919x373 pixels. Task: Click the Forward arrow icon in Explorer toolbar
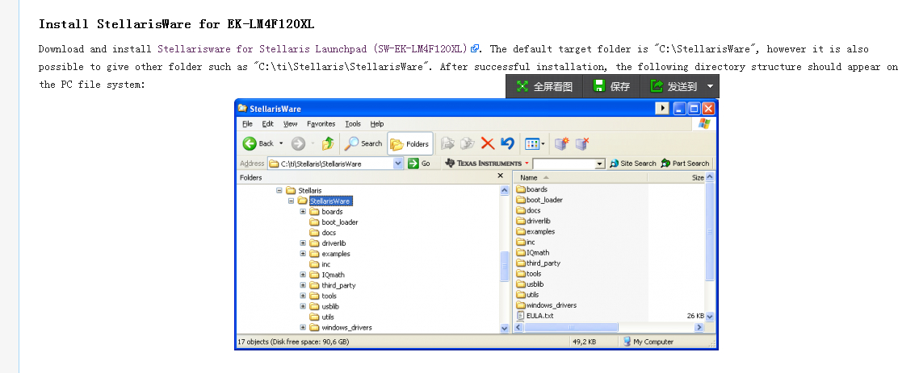(x=298, y=143)
